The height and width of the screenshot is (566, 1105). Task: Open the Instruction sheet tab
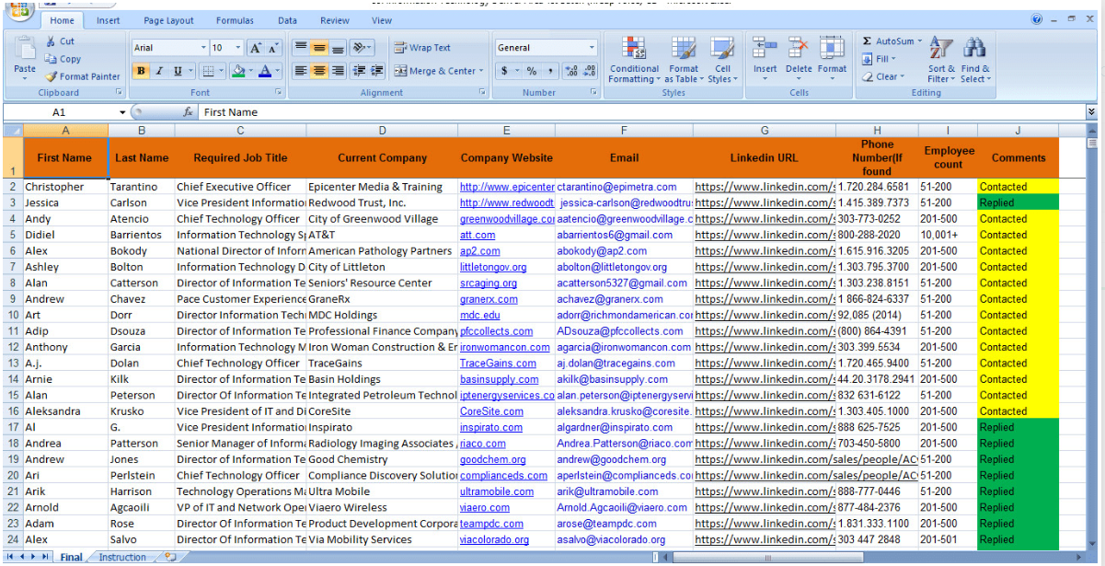(122, 556)
